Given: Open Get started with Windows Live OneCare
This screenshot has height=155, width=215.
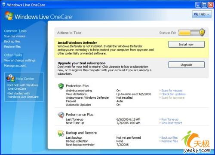Looking at the screenshot, I should pos(23,95).
